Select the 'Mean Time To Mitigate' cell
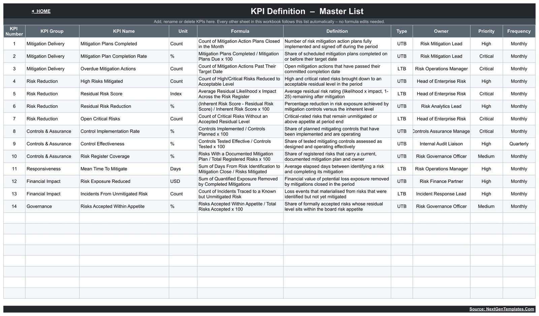 click(124, 169)
